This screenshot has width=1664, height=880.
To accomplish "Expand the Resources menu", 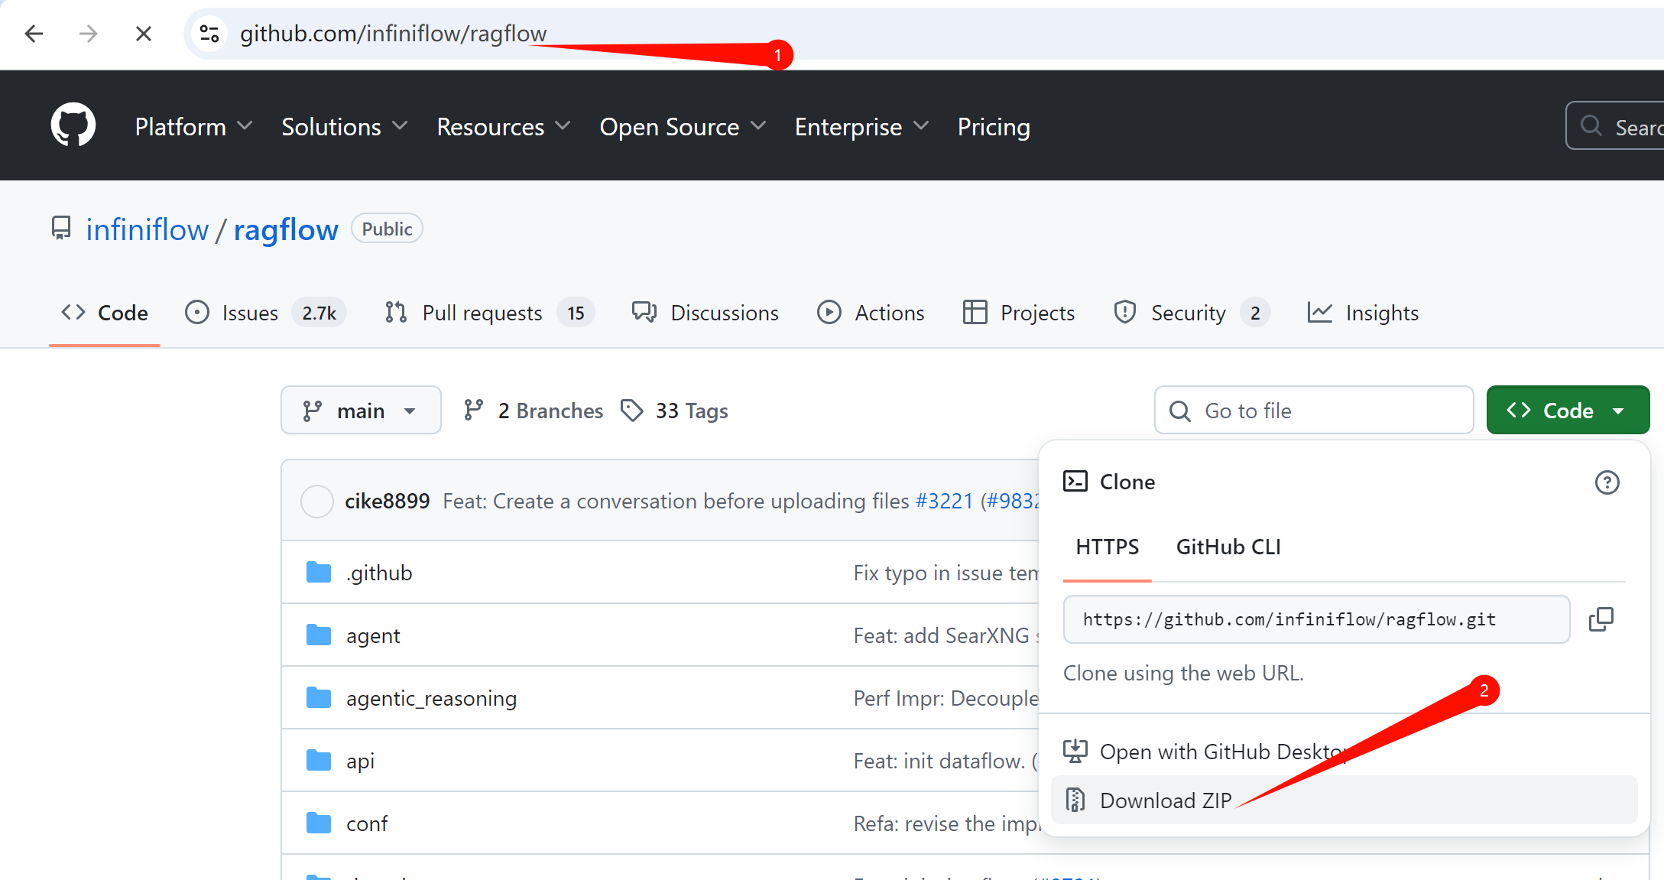I will (504, 127).
